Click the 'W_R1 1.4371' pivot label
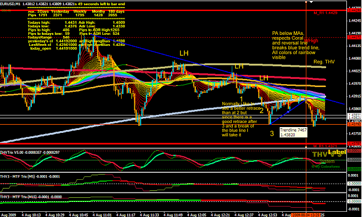 tap(325, 146)
